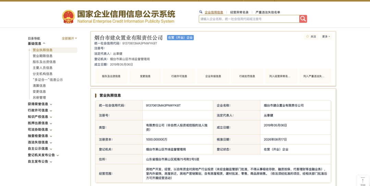Image resolution: width=370 pixels, height=186 pixels.
Task: Open the 更多 dropdown menu
Action: click(x=326, y=37)
